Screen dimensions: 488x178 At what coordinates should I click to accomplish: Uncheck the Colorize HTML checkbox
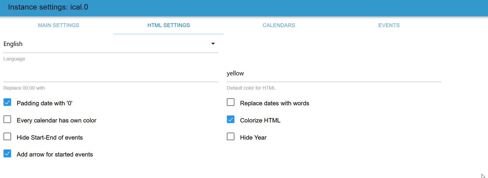[x=231, y=120]
